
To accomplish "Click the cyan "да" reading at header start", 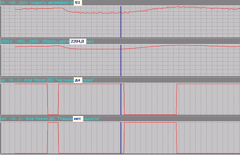I will pyautogui.click(x=3, y=80).
